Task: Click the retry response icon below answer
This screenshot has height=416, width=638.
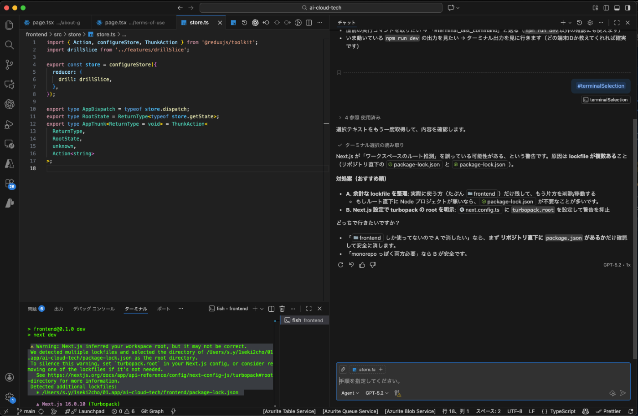Action: (340, 265)
